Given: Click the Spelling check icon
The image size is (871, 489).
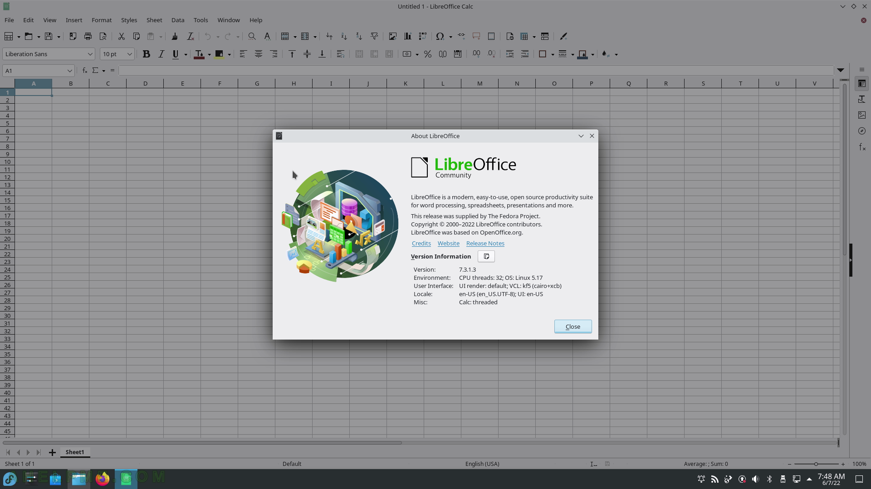Looking at the screenshot, I should 267,36.
